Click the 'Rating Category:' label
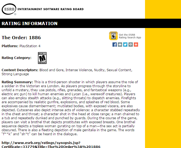181x148 pixels. pyautogui.click(x=17, y=58)
